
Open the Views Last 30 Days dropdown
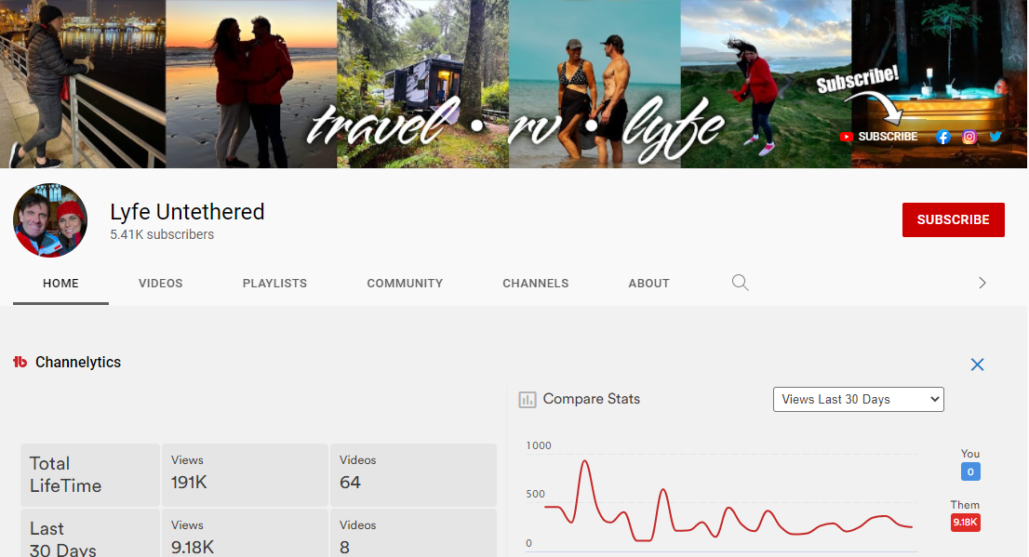[859, 400]
